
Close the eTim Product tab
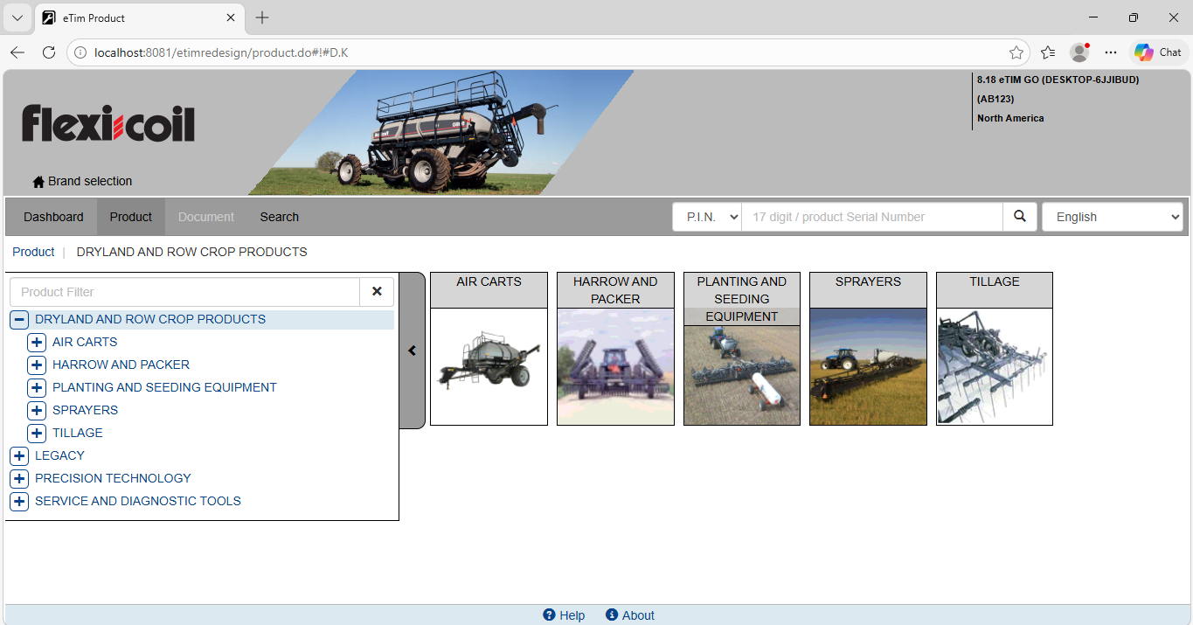coord(231,17)
